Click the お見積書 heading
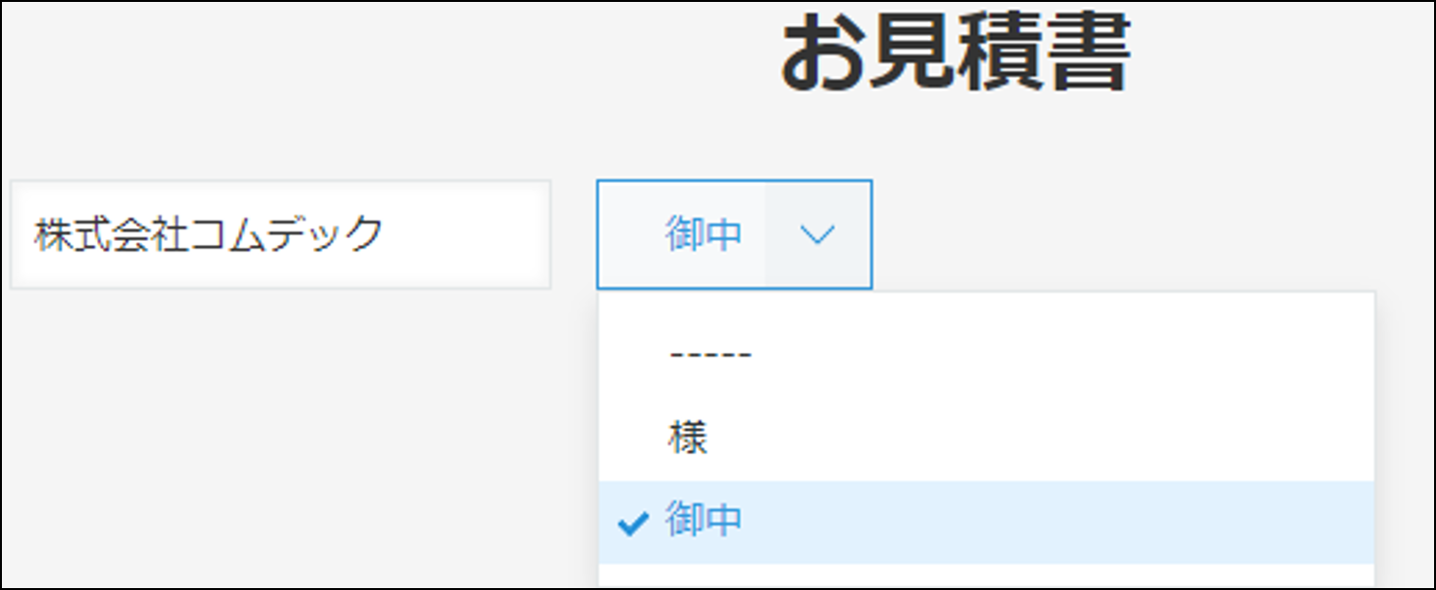Screen dimensions: 1436x590 point(956,54)
